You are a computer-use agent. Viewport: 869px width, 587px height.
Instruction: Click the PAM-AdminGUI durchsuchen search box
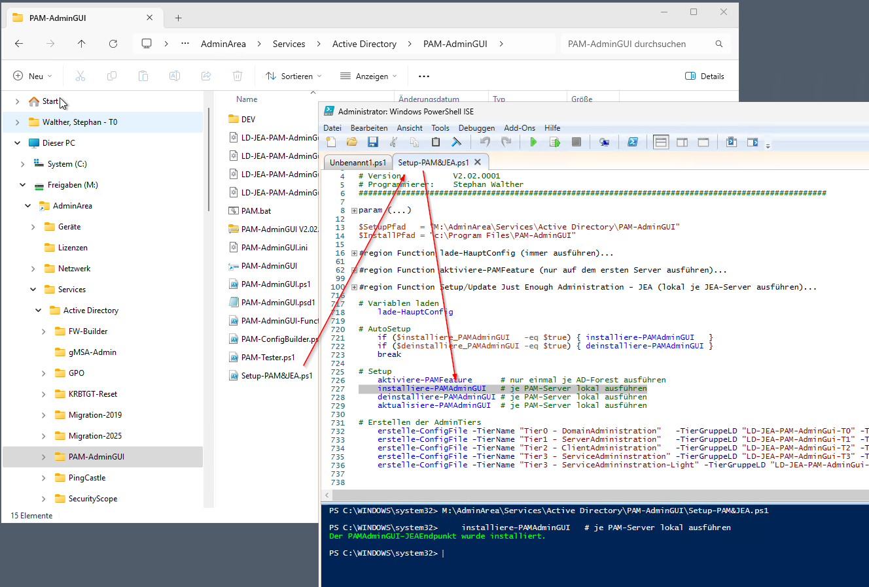(x=646, y=44)
